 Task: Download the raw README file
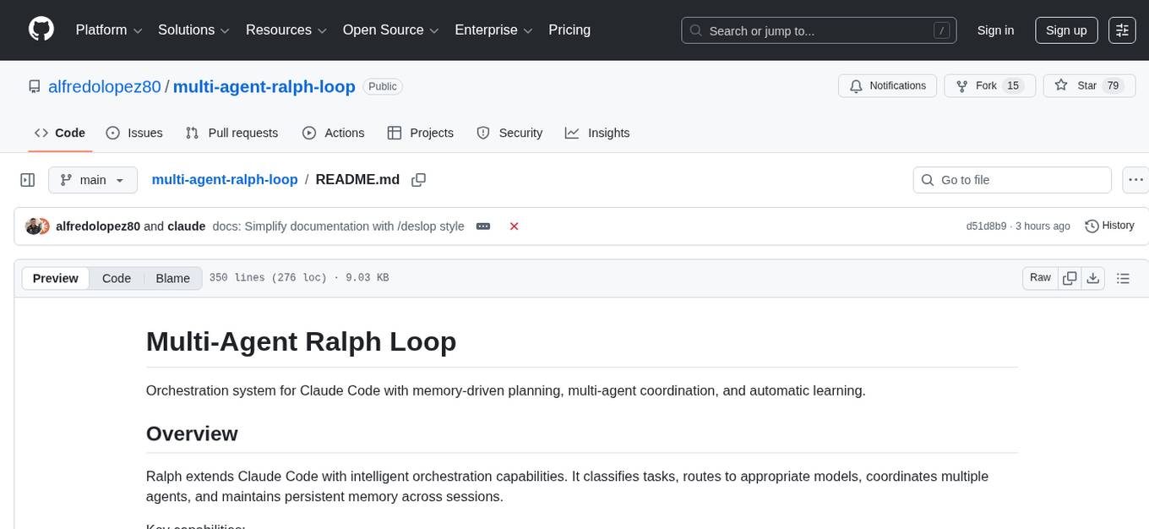(1093, 277)
